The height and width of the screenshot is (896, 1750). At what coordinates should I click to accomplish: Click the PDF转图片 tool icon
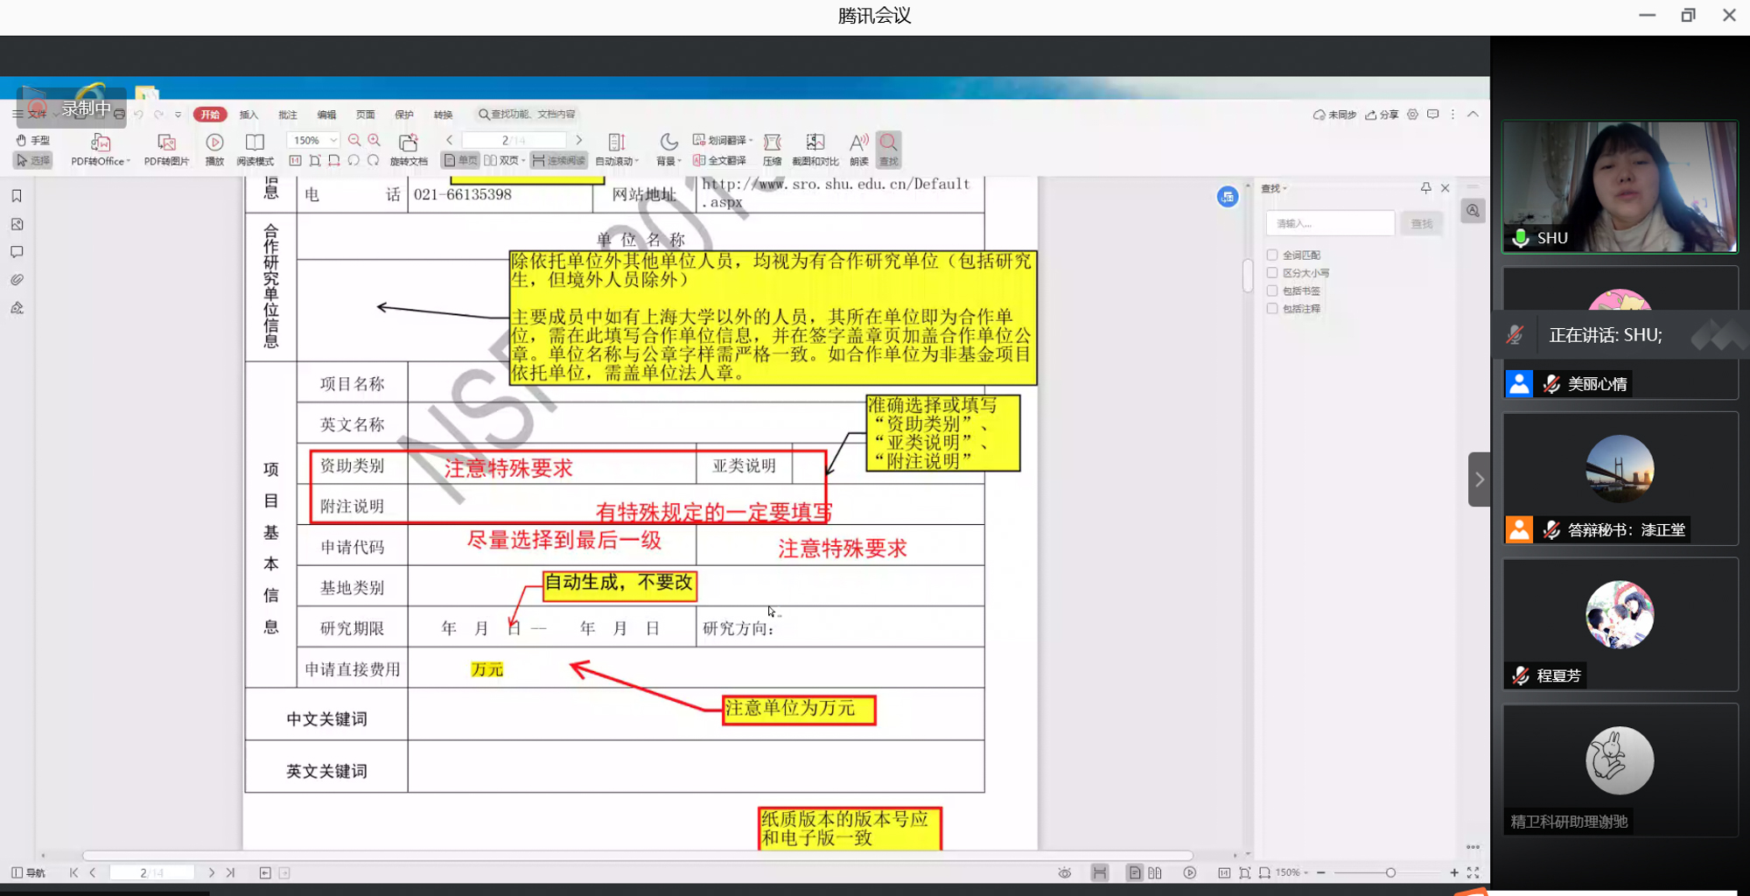pyautogui.click(x=166, y=144)
